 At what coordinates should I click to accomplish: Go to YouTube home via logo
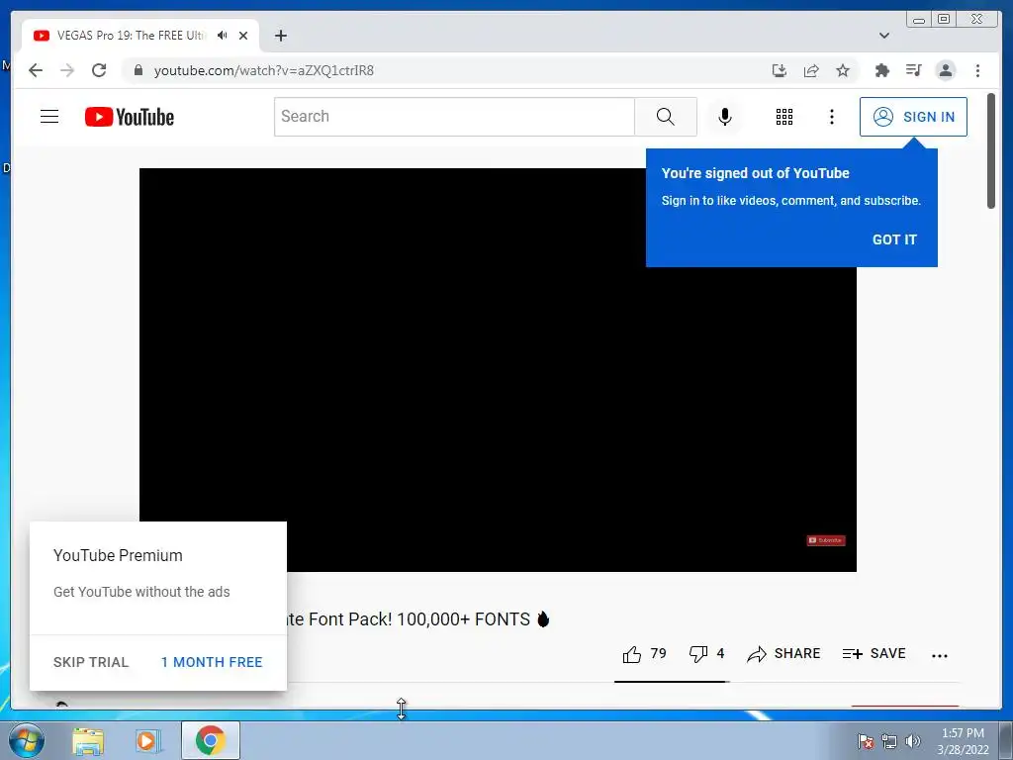(130, 117)
